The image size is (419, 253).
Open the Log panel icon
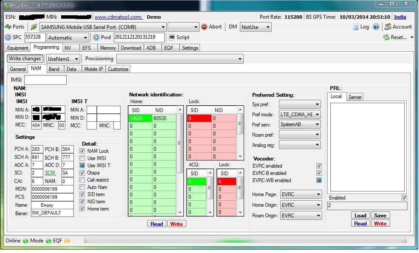point(356,27)
